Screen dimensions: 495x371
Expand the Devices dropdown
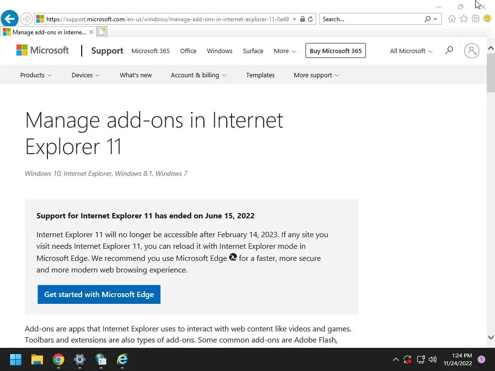coord(86,75)
